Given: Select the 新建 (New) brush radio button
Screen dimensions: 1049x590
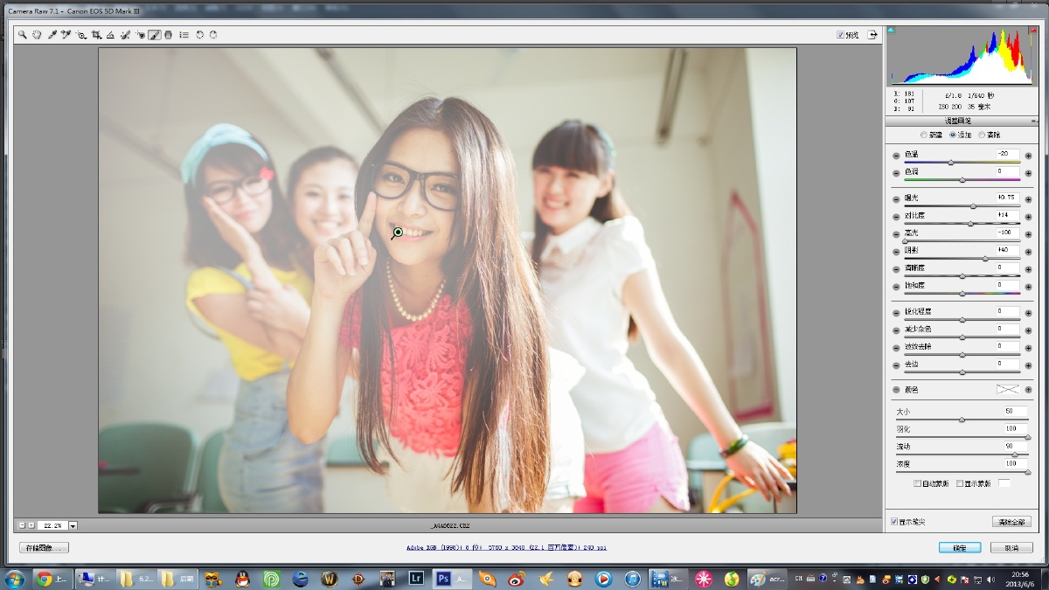Looking at the screenshot, I should pos(924,135).
